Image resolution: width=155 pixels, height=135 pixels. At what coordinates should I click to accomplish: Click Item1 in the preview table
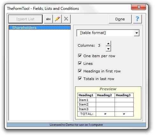[x=87, y=100]
